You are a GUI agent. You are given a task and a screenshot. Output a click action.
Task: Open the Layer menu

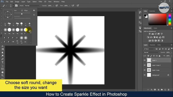[x=23, y=2]
